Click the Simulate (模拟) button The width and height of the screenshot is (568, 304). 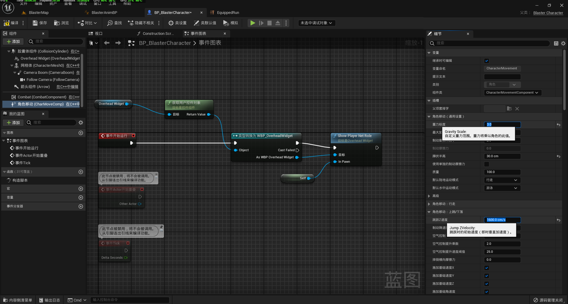[x=231, y=23]
